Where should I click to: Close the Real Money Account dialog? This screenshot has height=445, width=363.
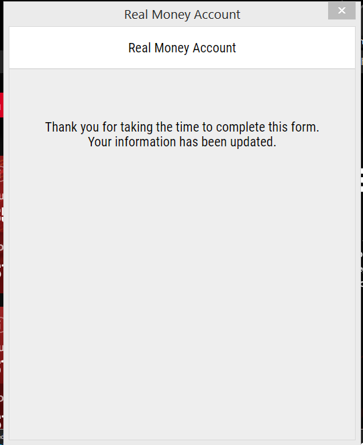[x=342, y=11]
